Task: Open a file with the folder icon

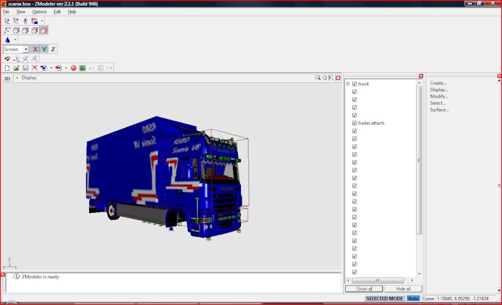Action: pyautogui.click(x=16, y=68)
